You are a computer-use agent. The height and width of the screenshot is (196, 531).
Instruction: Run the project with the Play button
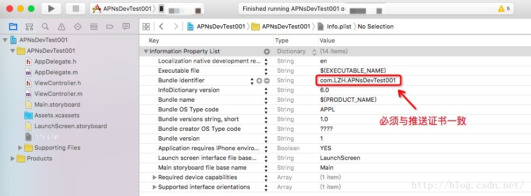tap(52, 9)
